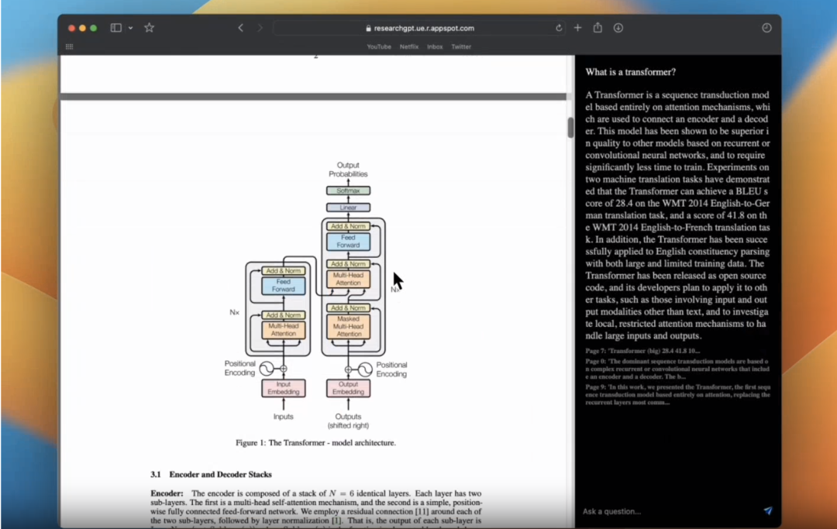Click the Linear block in the diagram
This screenshot has height=529, width=837.
348,208
